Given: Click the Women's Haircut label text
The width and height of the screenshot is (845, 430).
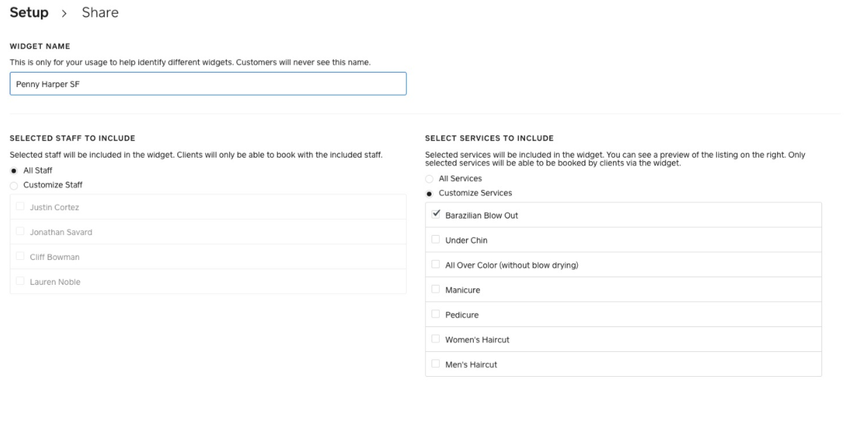Looking at the screenshot, I should [x=477, y=340].
